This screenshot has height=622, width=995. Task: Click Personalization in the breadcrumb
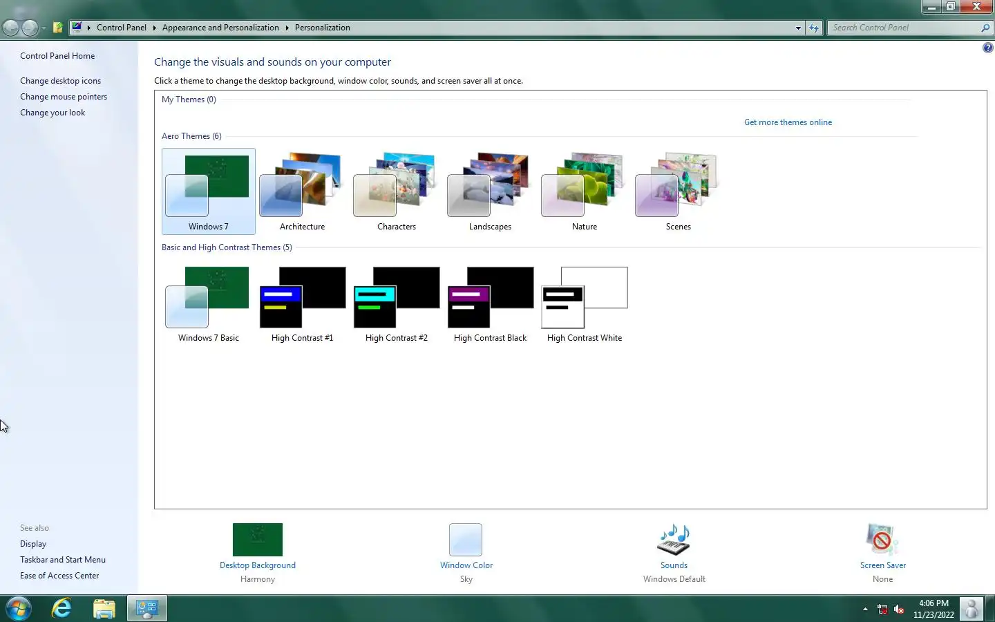coord(322,28)
